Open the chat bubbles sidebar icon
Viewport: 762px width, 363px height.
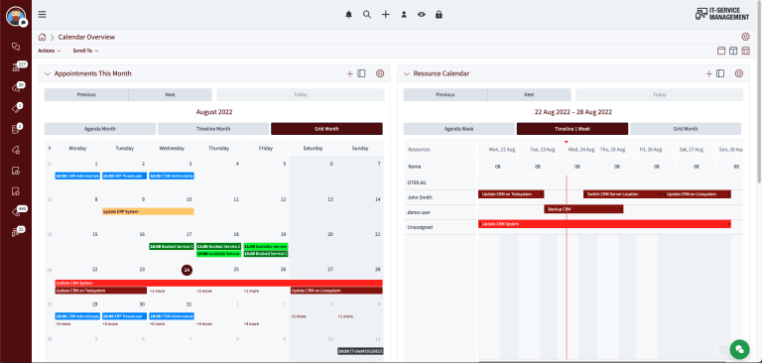(16, 47)
